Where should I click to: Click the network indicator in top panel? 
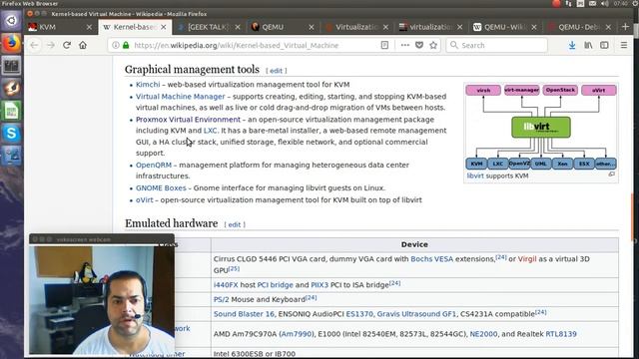click(x=568, y=4)
